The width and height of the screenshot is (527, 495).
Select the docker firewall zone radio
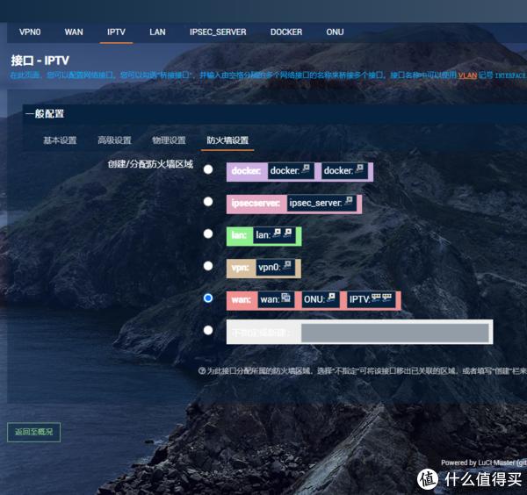pos(208,169)
